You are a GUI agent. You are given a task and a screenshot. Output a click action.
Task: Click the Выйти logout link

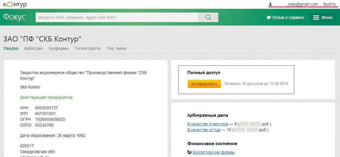pyautogui.click(x=329, y=4)
